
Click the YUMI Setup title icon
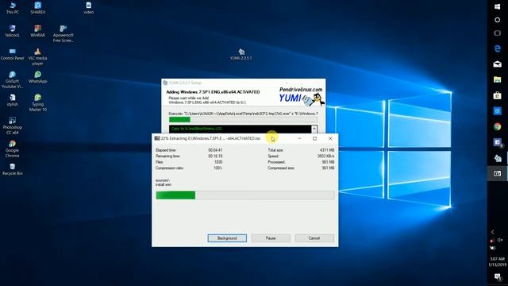(x=165, y=83)
